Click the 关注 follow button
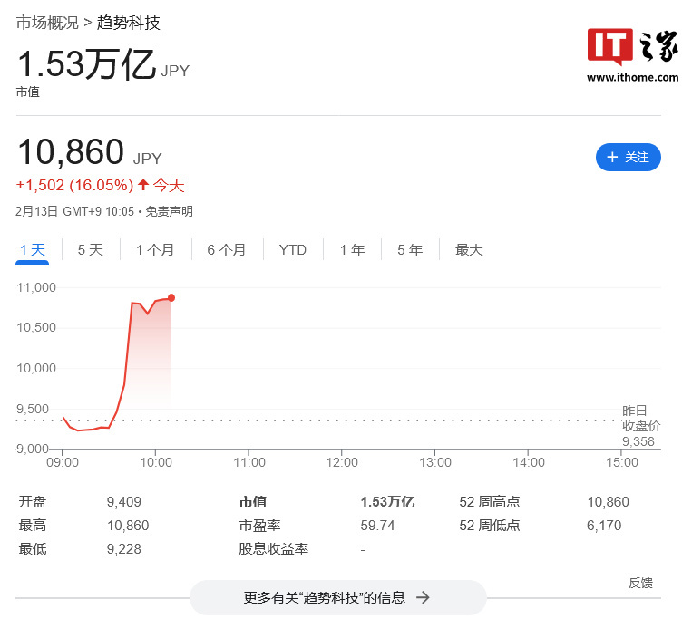Viewport: 692px width, 638px height. [x=628, y=157]
